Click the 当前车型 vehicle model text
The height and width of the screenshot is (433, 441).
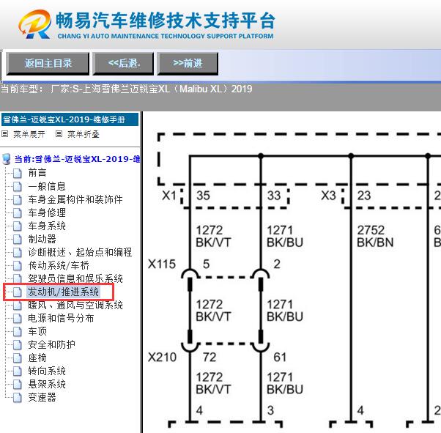pos(127,89)
